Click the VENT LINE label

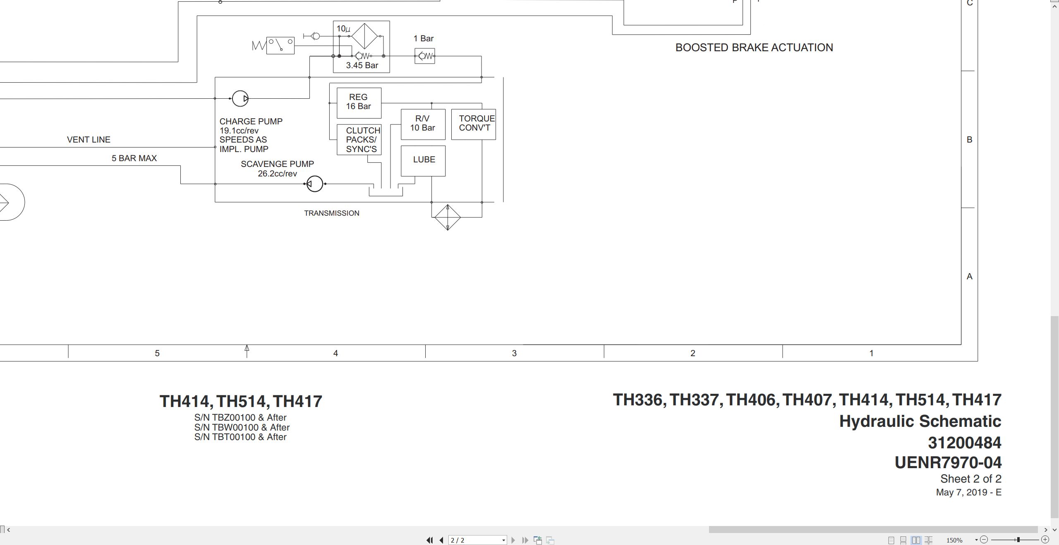[89, 140]
